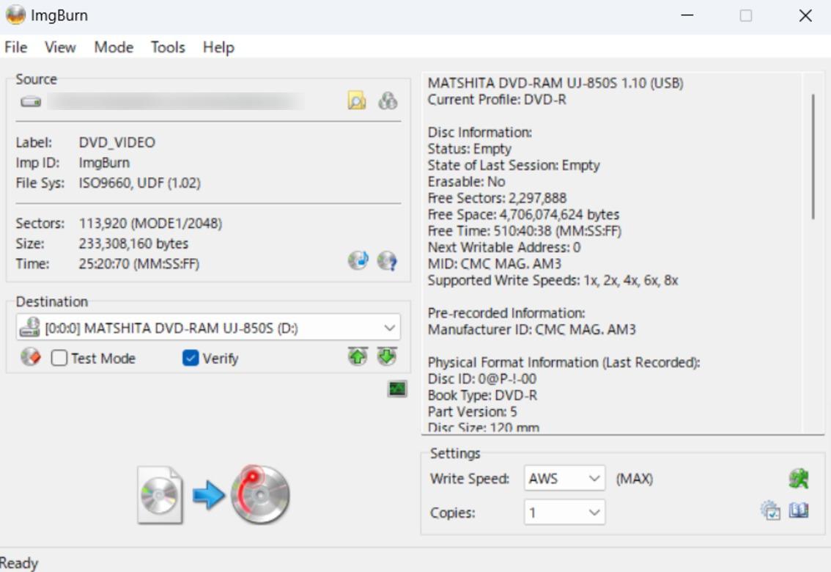Screen dimensions: 831x572
Task: Click the blurred source path field
Action: click(x=176, y=101)
